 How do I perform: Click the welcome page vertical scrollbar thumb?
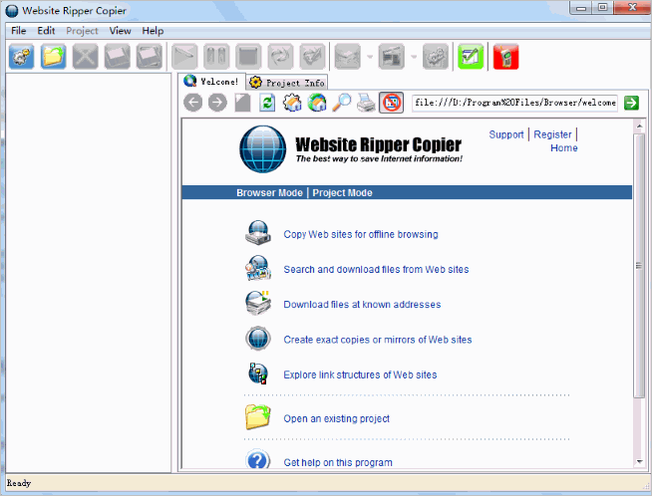click(x=639, y=266)
